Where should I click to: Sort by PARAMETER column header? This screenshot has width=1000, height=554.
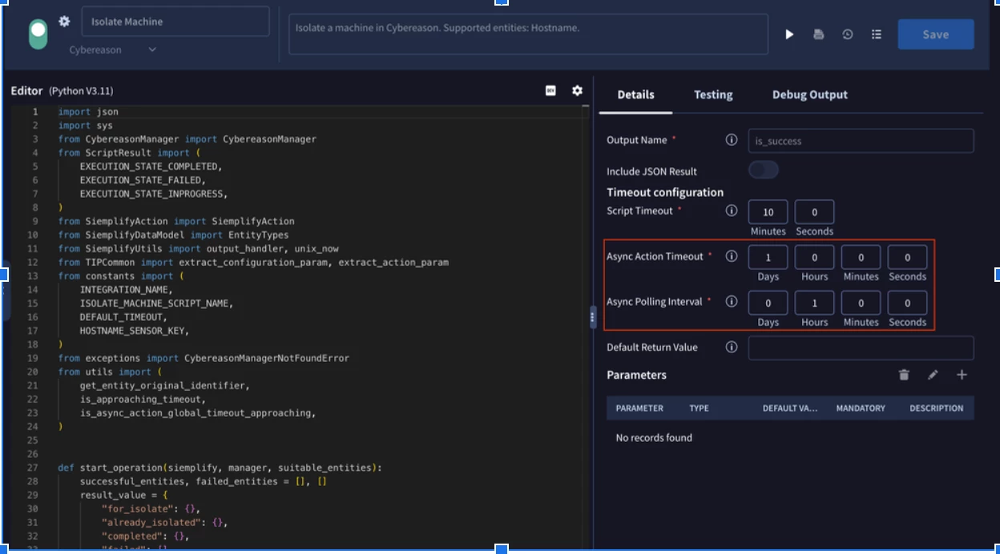[639, 408]
